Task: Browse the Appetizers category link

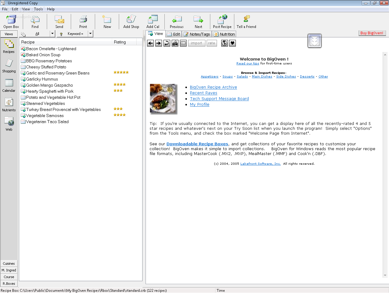Action: (x=209, y=77)
